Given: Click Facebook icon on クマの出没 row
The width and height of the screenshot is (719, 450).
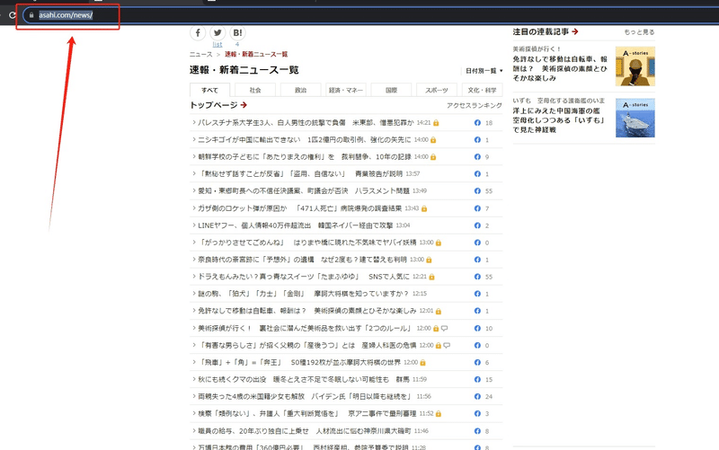Looking at the screenshot, I should pyautogui.click(x=477, y=379).
